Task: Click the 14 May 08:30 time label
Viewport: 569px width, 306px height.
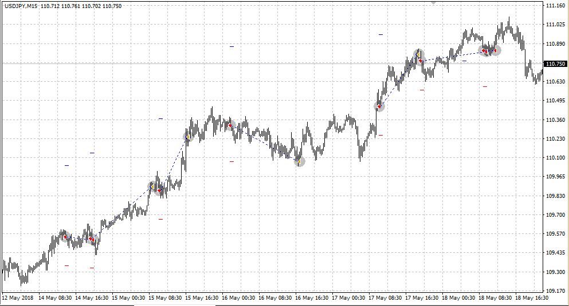Action: click(x=55, y=298)
